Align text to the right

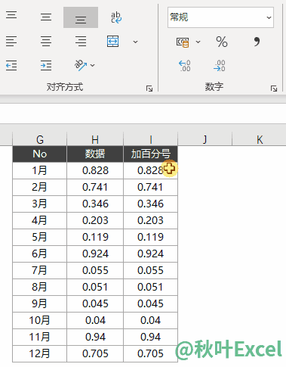click(x=81, y=41)
